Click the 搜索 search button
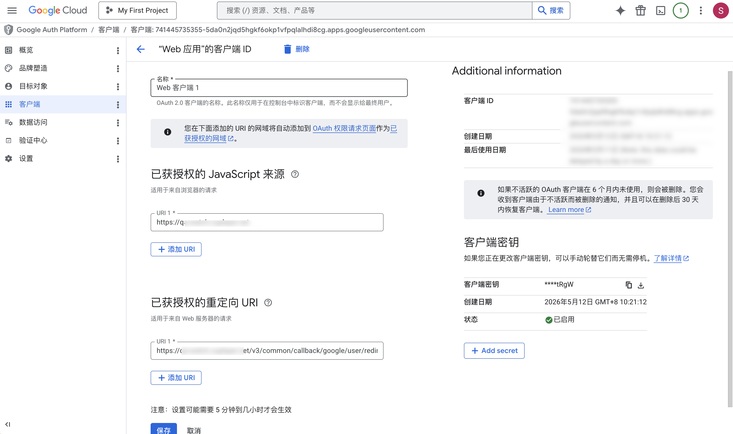 pos(551,11)
